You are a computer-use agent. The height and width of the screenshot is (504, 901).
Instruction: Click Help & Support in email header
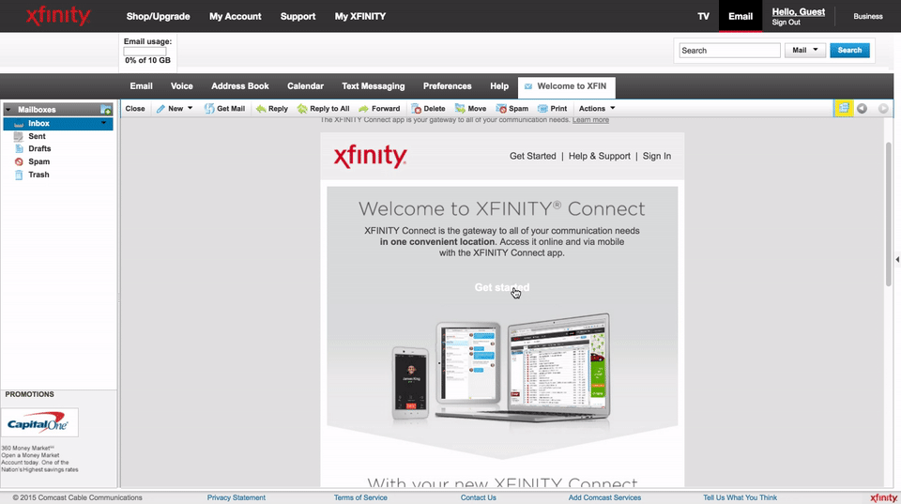coord(600,156)
